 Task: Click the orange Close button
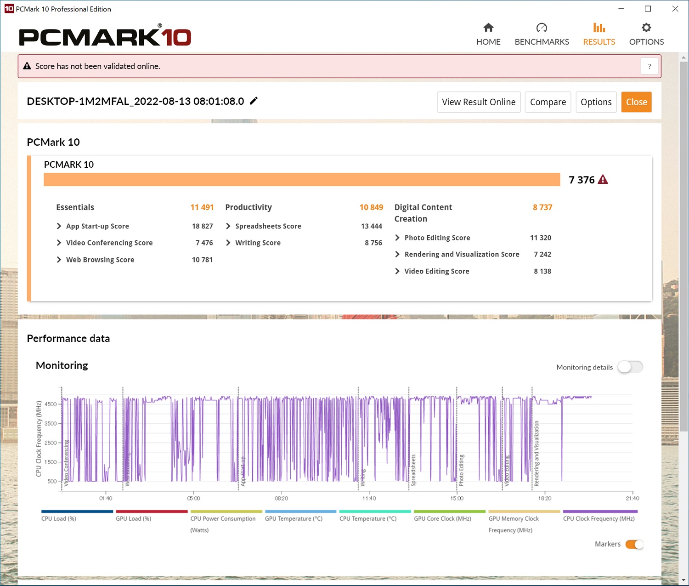637,102
